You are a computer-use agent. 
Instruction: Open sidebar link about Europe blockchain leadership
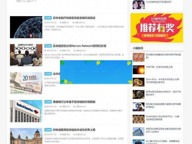(x=163, y=56)
